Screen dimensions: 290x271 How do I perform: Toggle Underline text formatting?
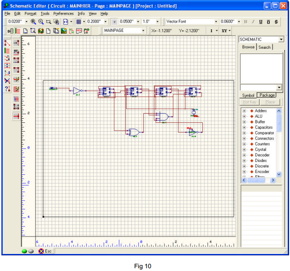click(x=261, y=22)
